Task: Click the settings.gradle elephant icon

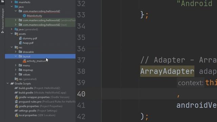Action: coord(16,111)
